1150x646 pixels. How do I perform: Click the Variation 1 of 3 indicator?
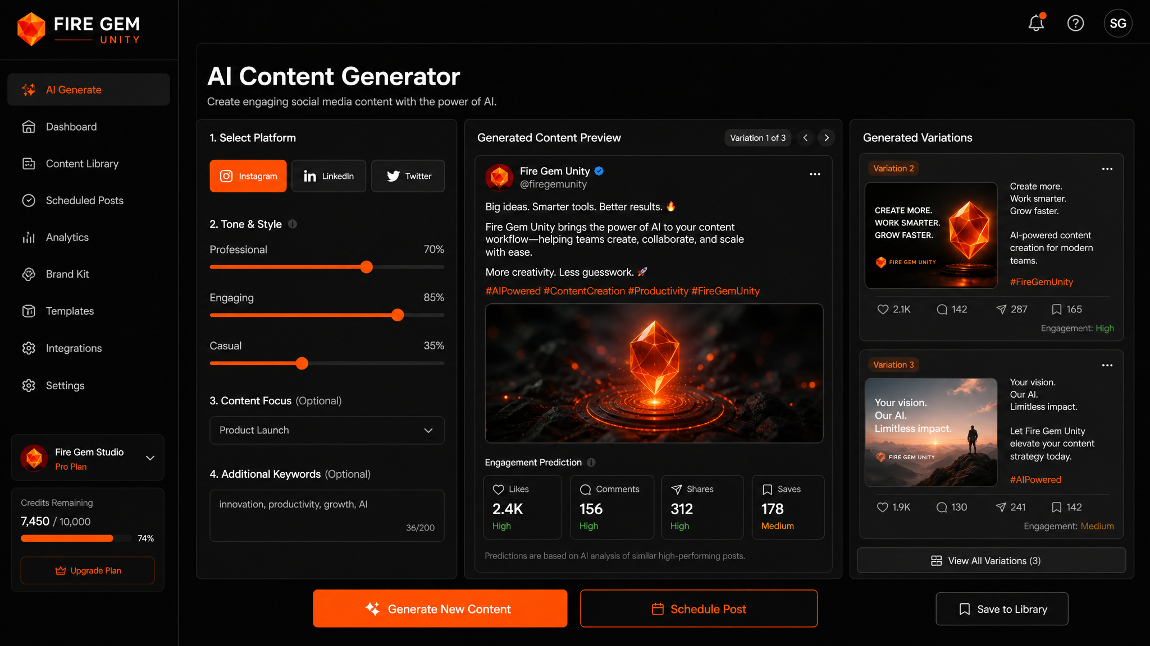(757, 138)
